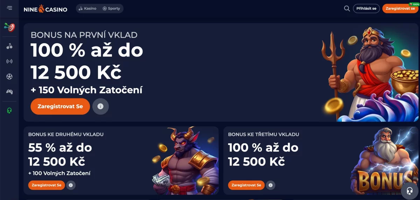Click the Zaregistrovat se header button
This screenshot has width=420, height=200.
point(400,8)
